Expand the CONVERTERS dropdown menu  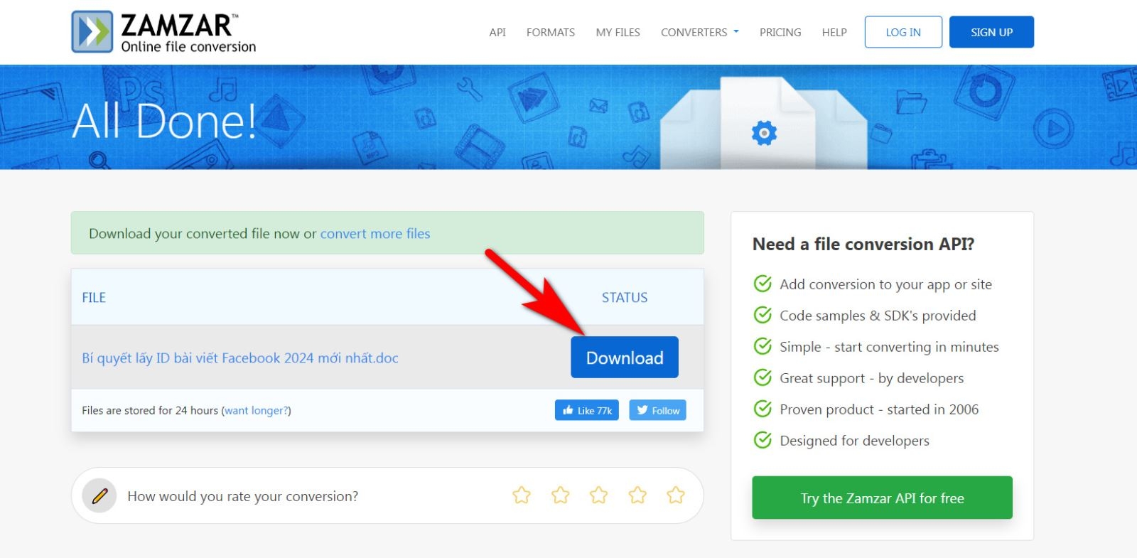[x=700, y=32]
